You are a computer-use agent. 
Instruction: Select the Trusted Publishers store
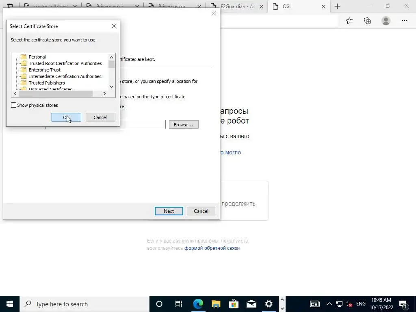tap(47, 83)
